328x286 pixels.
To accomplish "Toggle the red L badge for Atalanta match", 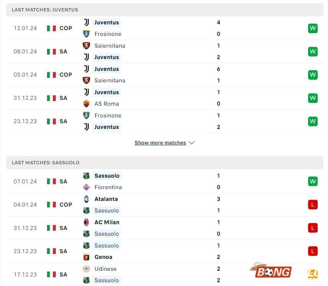I will pos(313,204).
